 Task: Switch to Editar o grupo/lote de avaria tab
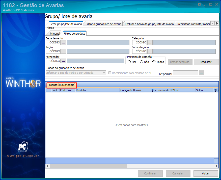pos(103,24)
